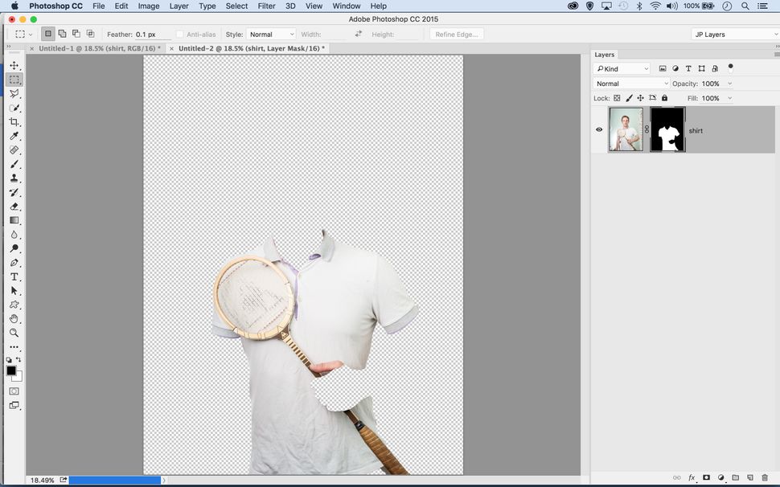Viewport: 780px width, 487px height.
Task: Choose the Brush tool
Action: [x=14, y=164]
